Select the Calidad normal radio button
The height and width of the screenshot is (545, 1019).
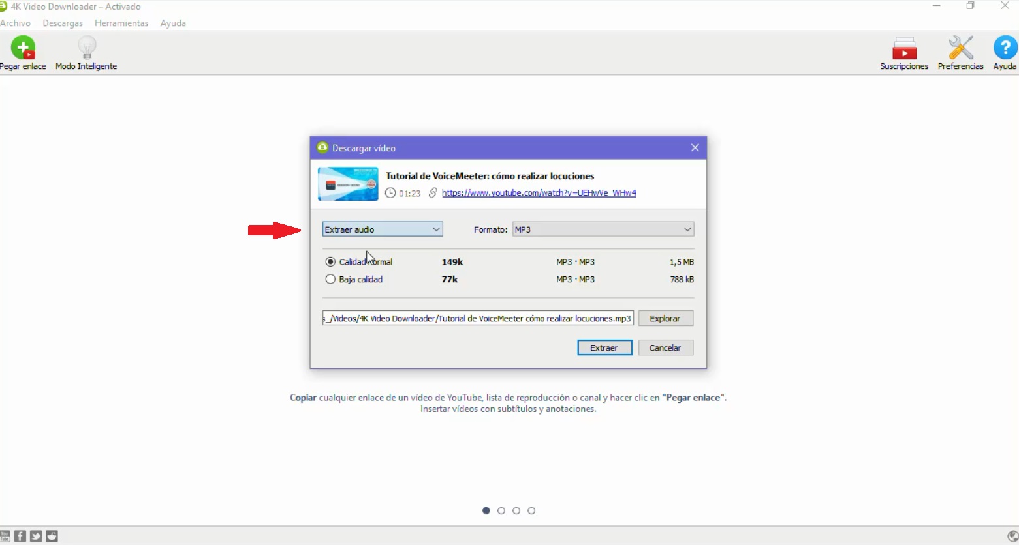[x=330, y=262]
